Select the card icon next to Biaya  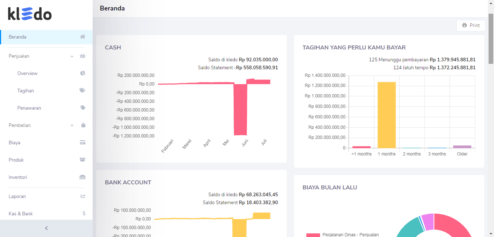pos(82,142)
